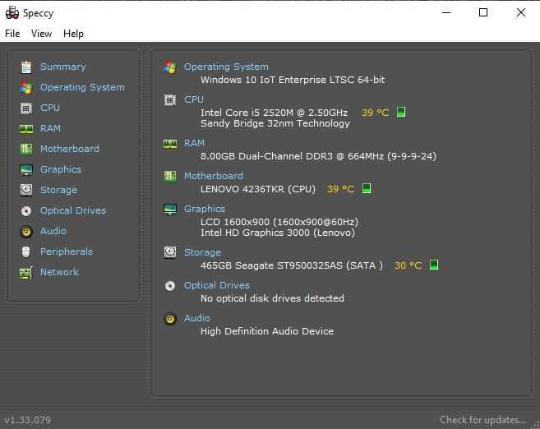Click the Audio heading link in summary
The height and width of the screenshot is (429, 540).
[197, 319]
